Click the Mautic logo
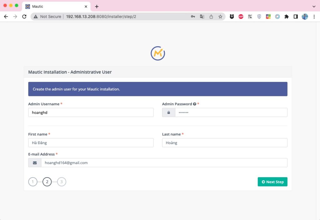This screenshot has height=220, width=320. coord(158,53)
